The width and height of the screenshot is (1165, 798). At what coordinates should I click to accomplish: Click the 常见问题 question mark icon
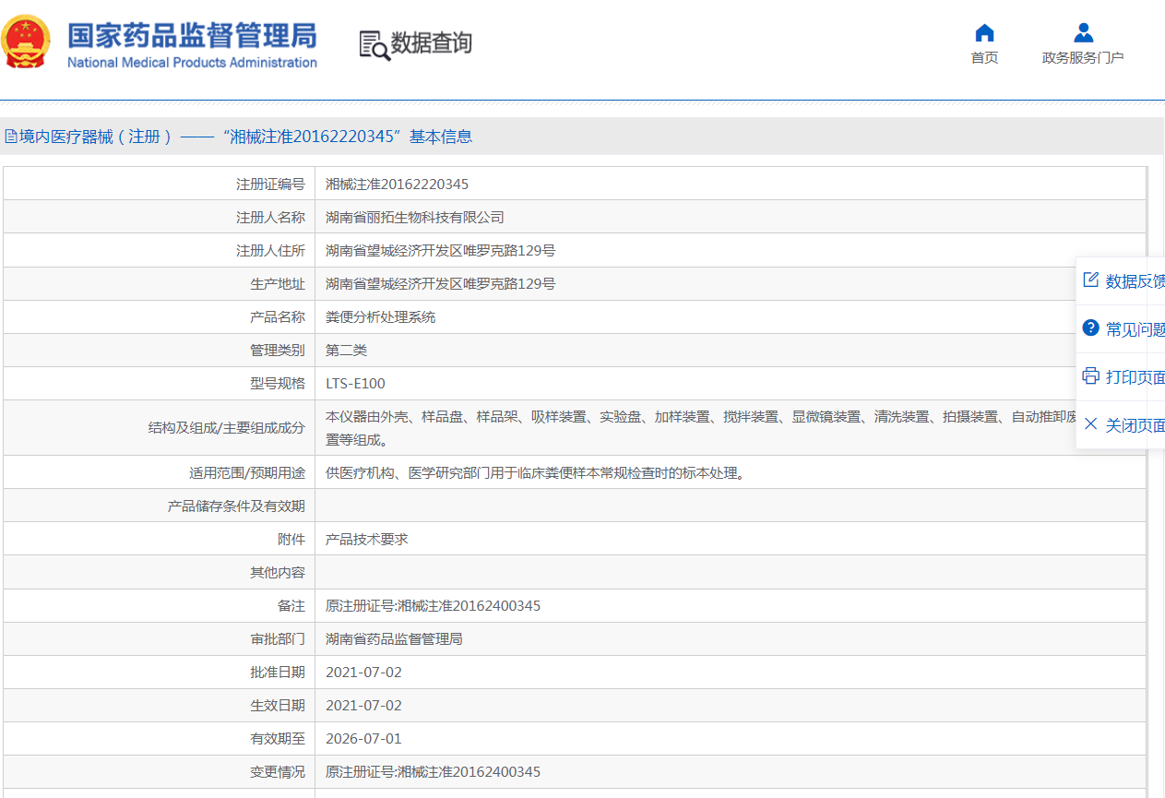(1090, 328)
